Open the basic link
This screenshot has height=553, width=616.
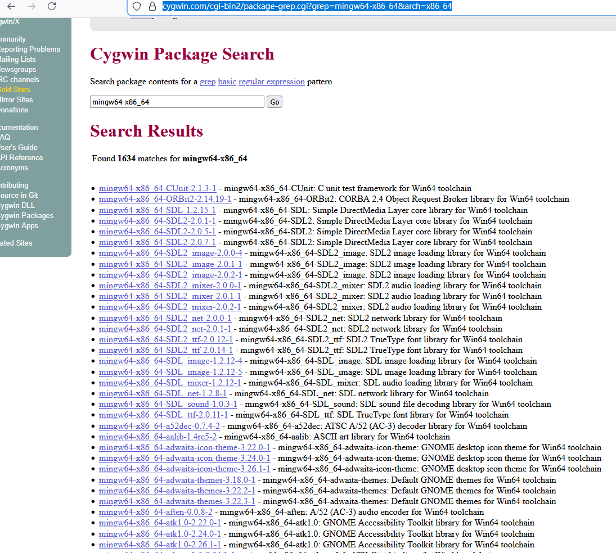(227, 81)
